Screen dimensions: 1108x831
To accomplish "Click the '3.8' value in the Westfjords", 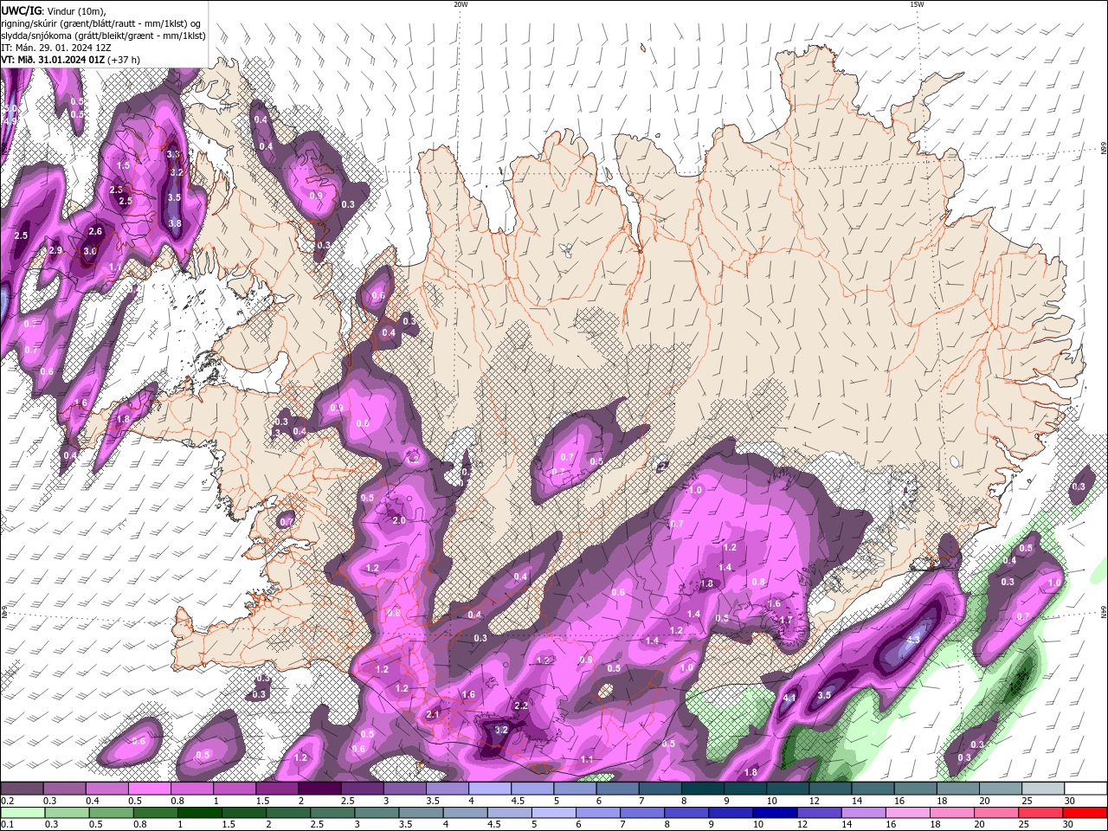I will coord(175,223).
